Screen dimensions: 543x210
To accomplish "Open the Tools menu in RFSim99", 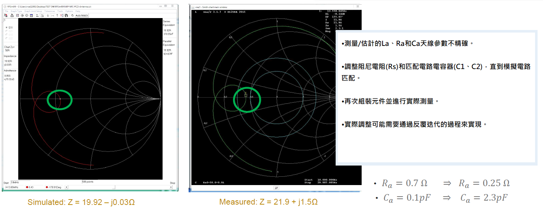I will [60, 11].
